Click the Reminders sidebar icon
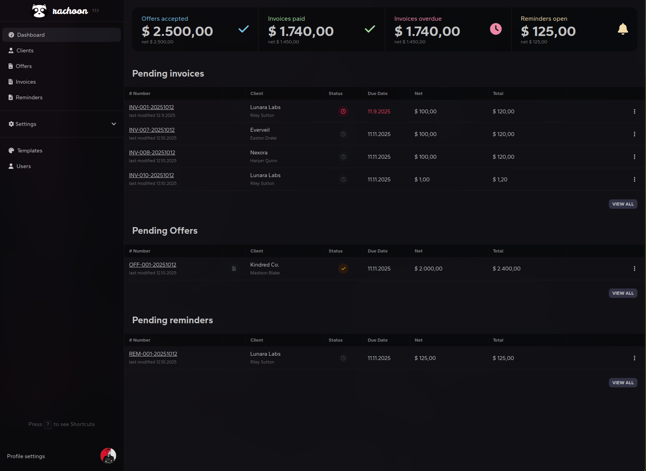646x471 pixels. (11, 97)
